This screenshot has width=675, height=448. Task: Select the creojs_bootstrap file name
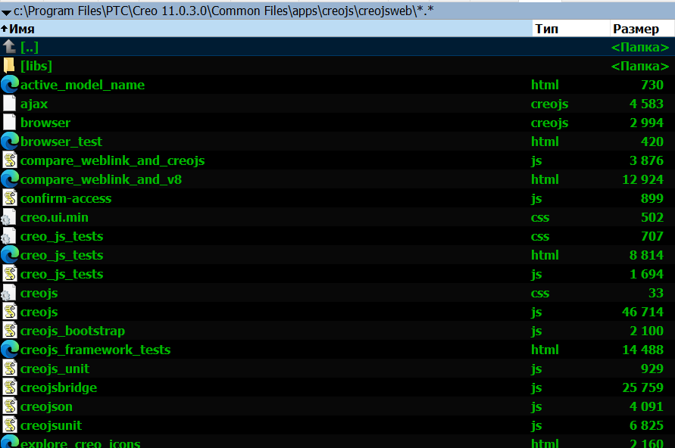click(73, 331)
